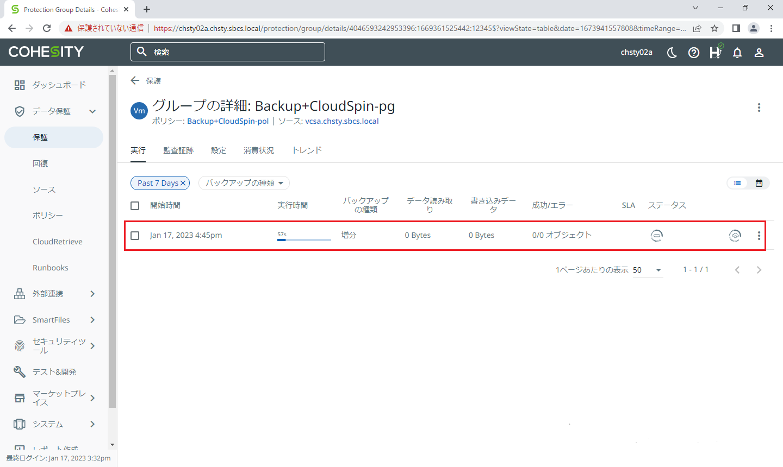Screen dimensions: 783x467
Task: Go to previous page of runs
Action: [737, 270]
